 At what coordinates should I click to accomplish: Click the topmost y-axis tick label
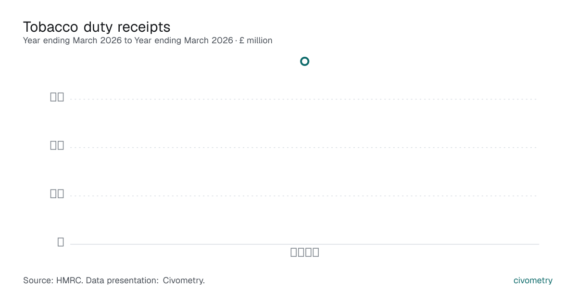tap(57, 97)
